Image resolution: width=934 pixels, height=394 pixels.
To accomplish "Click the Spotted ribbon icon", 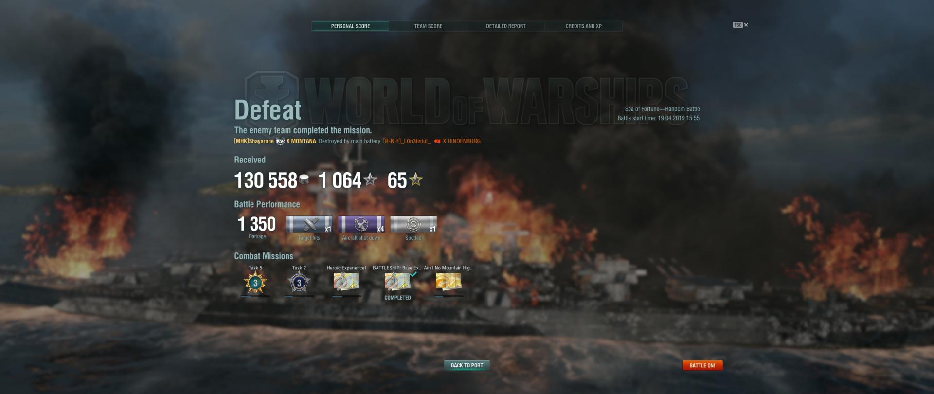I will (x=413, y=224).
